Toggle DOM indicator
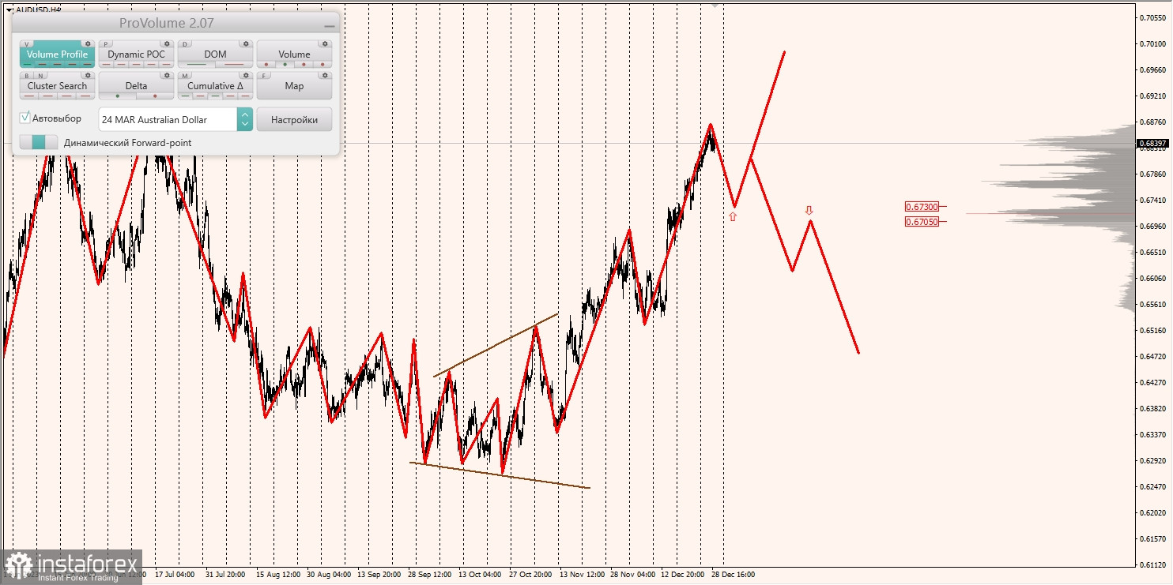 pos(215,54)
